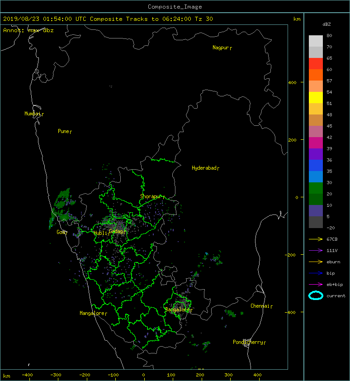Viewport: 350px width, 381px height.
Task: Select the Bangalore city label
Action: [x=179, y=310]
